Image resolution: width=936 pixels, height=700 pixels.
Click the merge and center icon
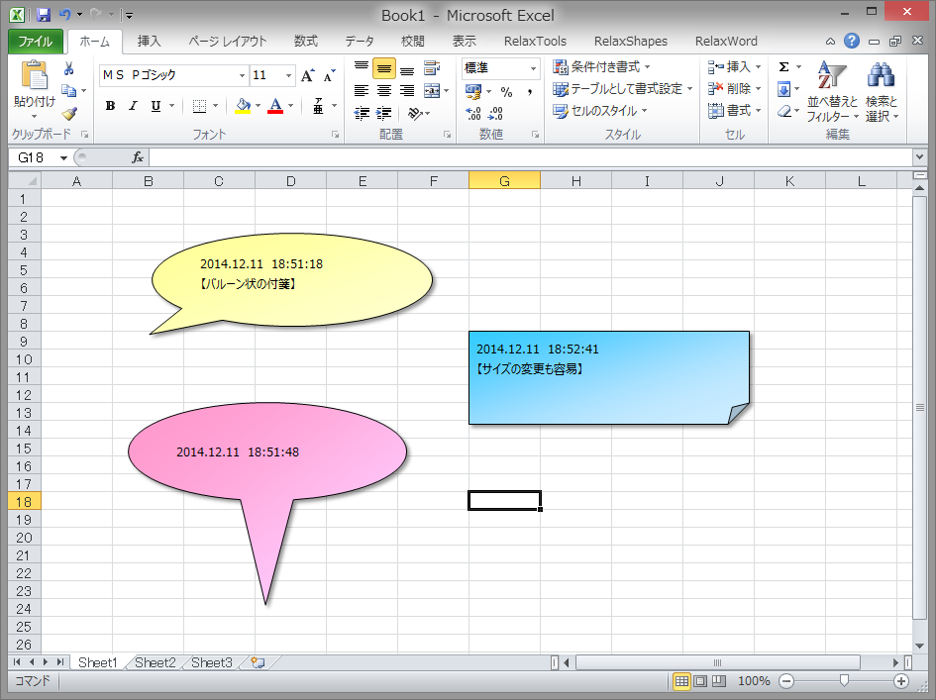[432, 91]
